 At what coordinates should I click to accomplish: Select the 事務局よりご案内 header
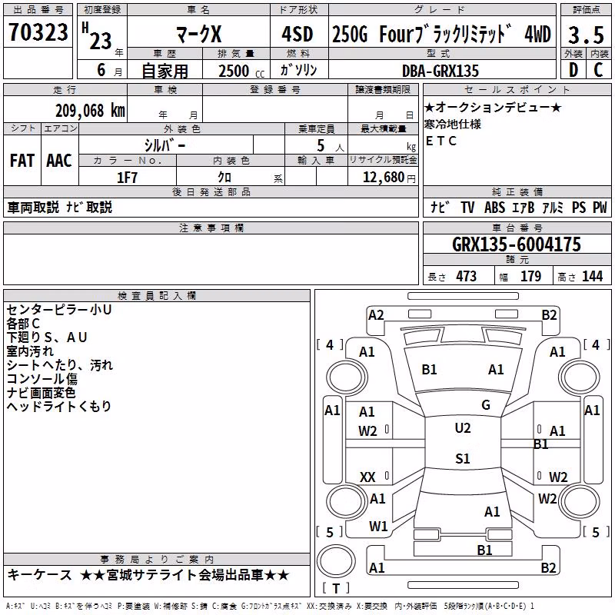[x=157, y=560]
